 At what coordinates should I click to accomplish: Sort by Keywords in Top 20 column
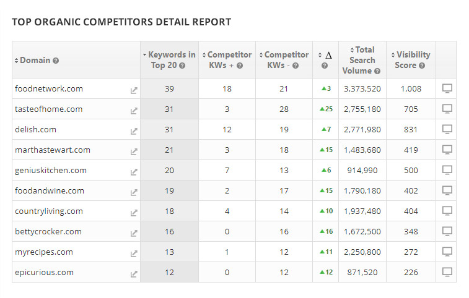(169, 60)
